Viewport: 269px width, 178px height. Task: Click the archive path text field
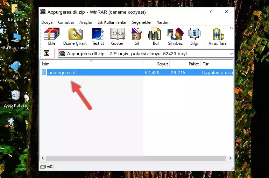[146, 54]
